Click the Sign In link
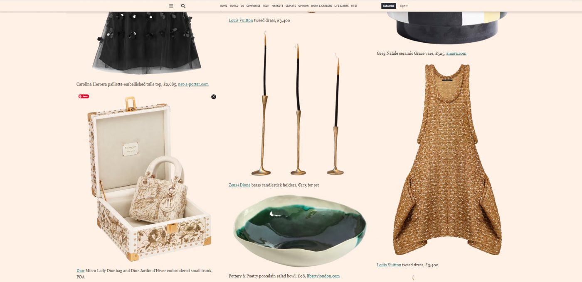 (404, 6)
